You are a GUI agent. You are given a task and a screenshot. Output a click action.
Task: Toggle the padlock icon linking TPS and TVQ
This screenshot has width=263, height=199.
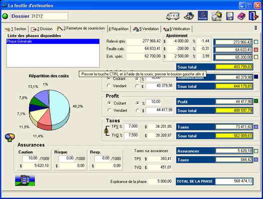coord(106,130)
